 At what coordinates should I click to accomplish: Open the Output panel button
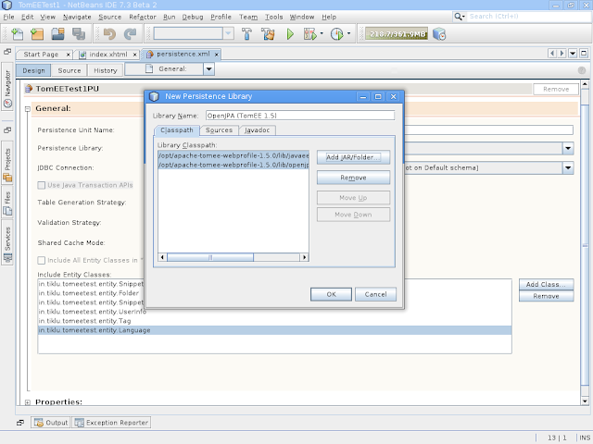51,423
